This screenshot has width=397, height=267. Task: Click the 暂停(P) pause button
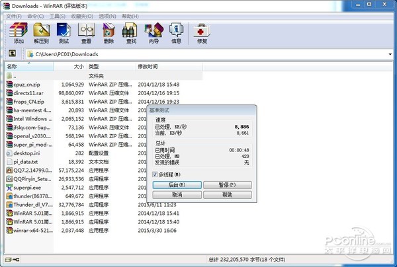point(227,185)
